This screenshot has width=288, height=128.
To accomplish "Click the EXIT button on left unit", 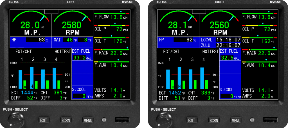I will click(44, 120).
